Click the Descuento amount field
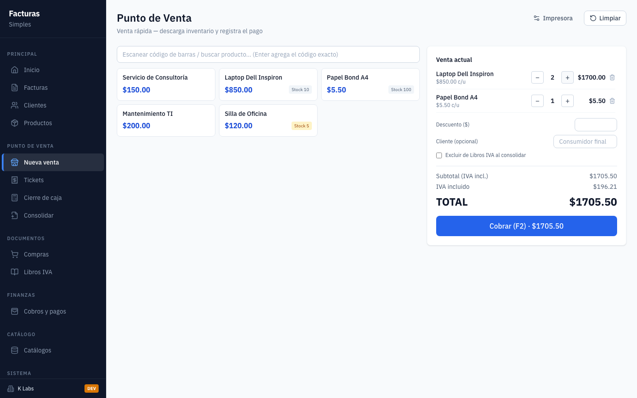The height and width of the screenshot is (398, 637). pos(595,125)
